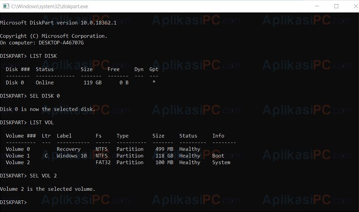Click the 'LIST VOL' command text
The image size is (359, 212).
click(x=42, y=123)
